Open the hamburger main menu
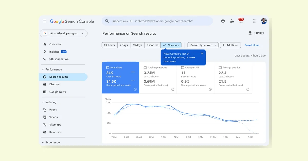The width and height of the screenshot is (308, 161). click(x=45, y=21)
